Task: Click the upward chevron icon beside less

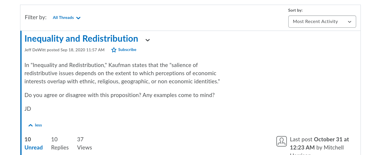Action: pos(31,125)
